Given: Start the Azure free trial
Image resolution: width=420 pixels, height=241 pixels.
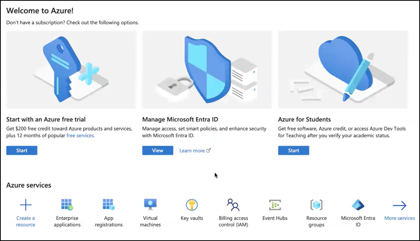Looking at the screenshot, I should pyautogui.click(x=22, y=151).
